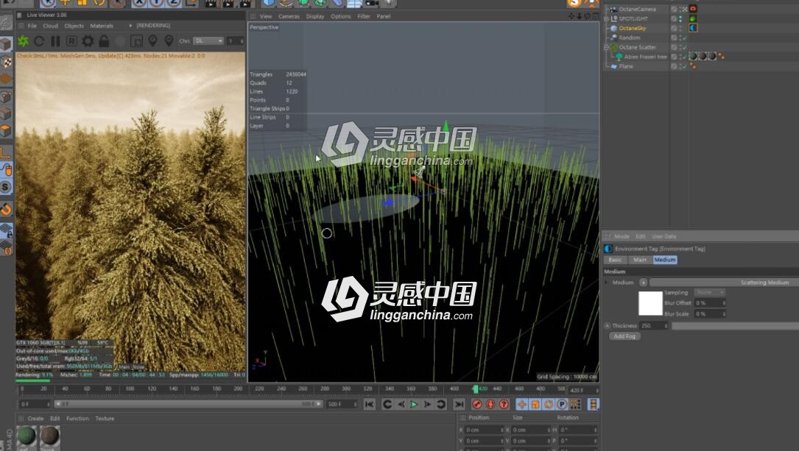
Task: Open the Sampling dropdown
Action: 709,292
